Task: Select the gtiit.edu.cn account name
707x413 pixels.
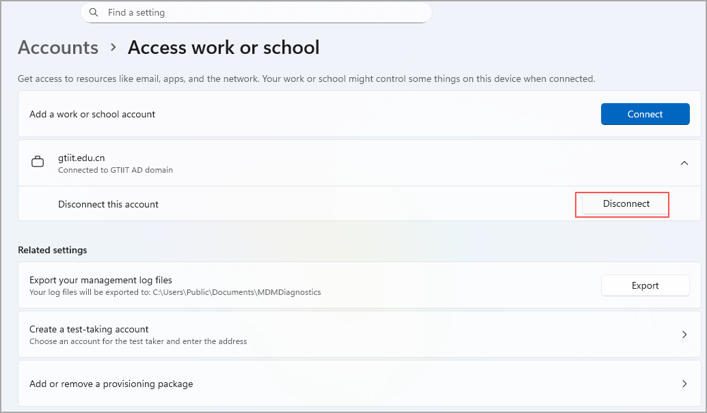Action: 81,158
